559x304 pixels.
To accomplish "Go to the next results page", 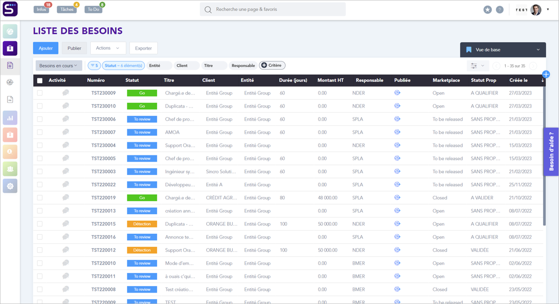I will tap(533, 66).
